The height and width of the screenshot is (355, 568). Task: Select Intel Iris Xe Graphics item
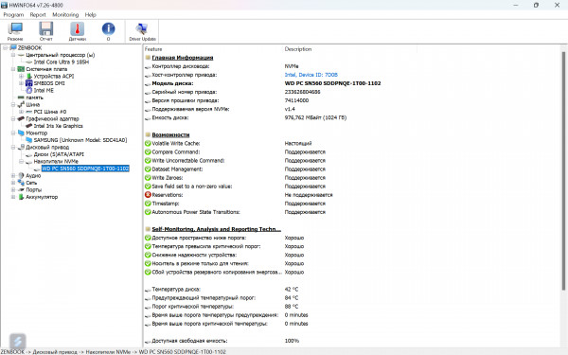59,126
